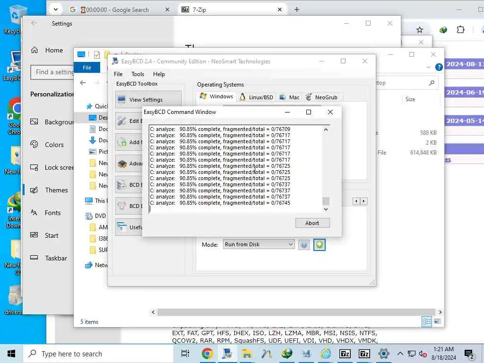The height and width of the screenshot is (363, 484).
Task: Click the Useful Utilities toolbox icon
Action: click(x=121, y=227)
